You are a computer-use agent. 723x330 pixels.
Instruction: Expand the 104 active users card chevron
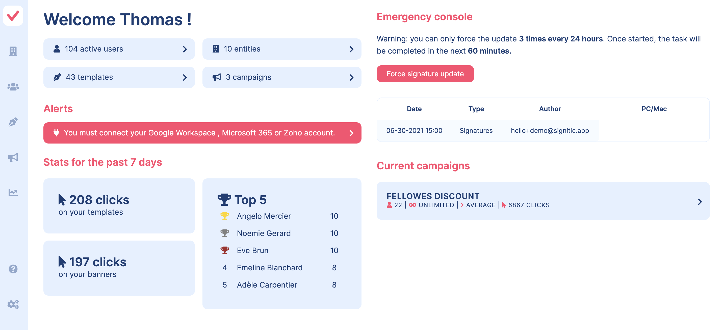pos(185,49)
